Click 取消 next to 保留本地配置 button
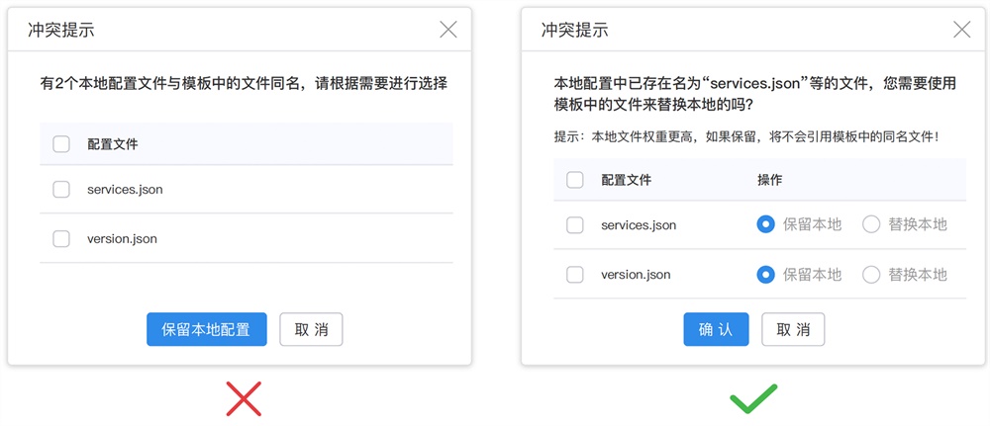 click(x=311, y=329)
